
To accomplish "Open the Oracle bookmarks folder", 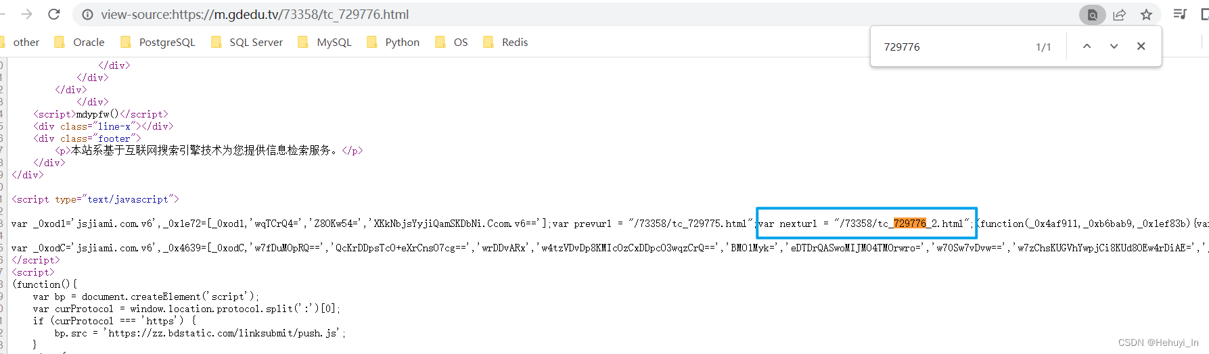I will 79,42.
